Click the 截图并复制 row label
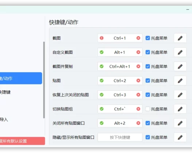The height and width of the screenshot is (153, 192). (62, 66)
